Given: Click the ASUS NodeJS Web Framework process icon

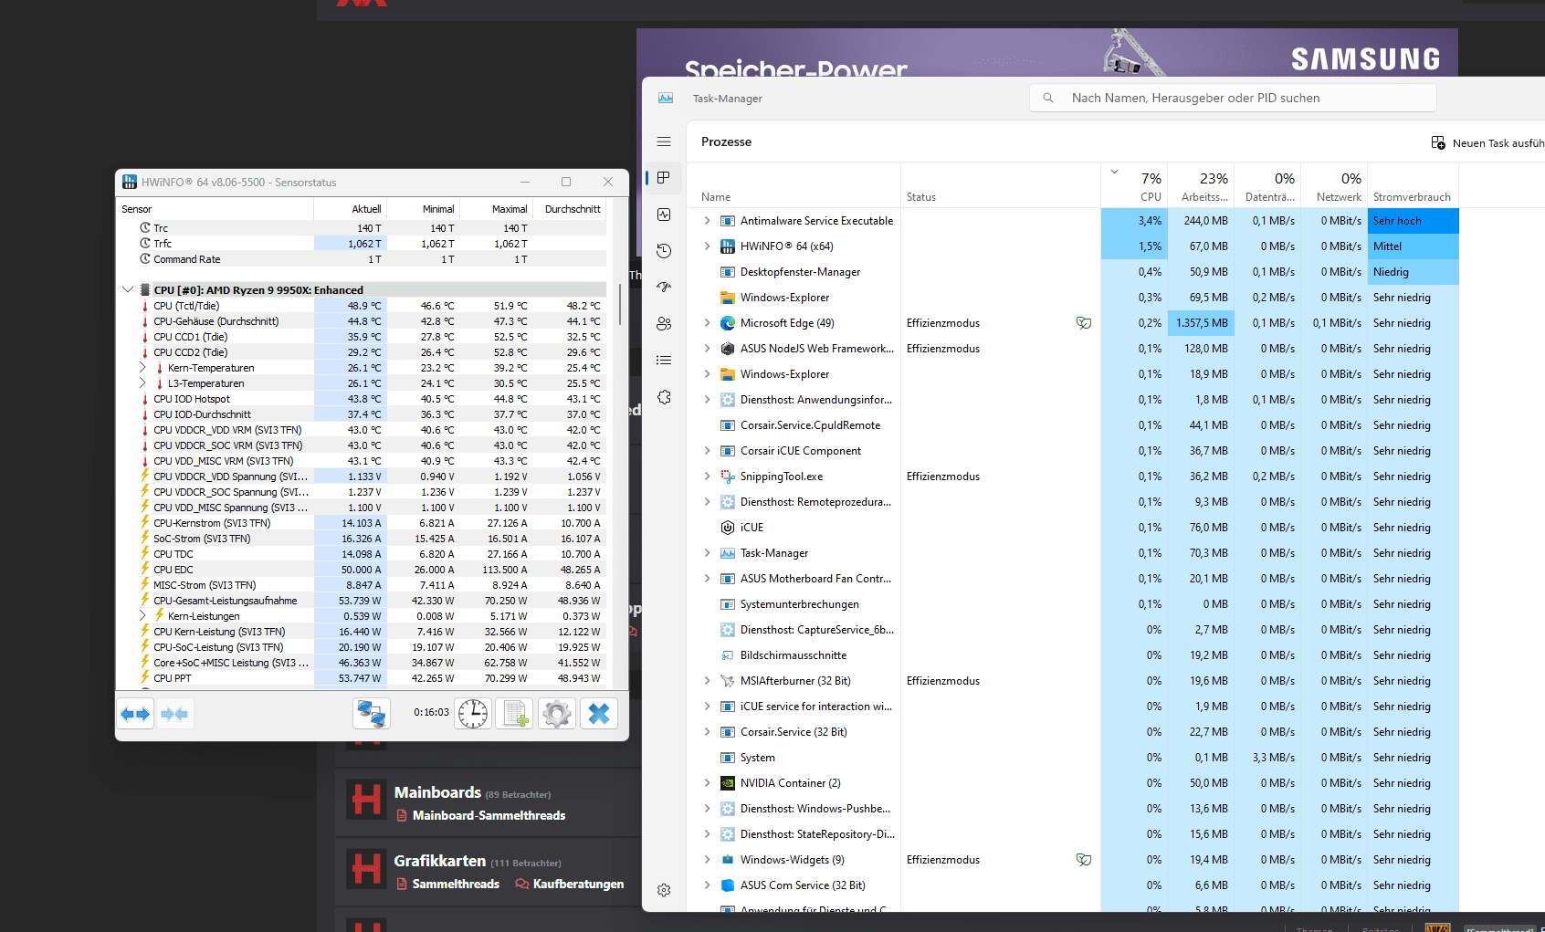Looking at the screenshot, I should [728, 349].
